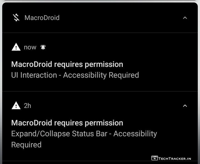Click the "now" timestamp
The height and width of the screenshot is (164, 200).
click(x=30, y=47)
